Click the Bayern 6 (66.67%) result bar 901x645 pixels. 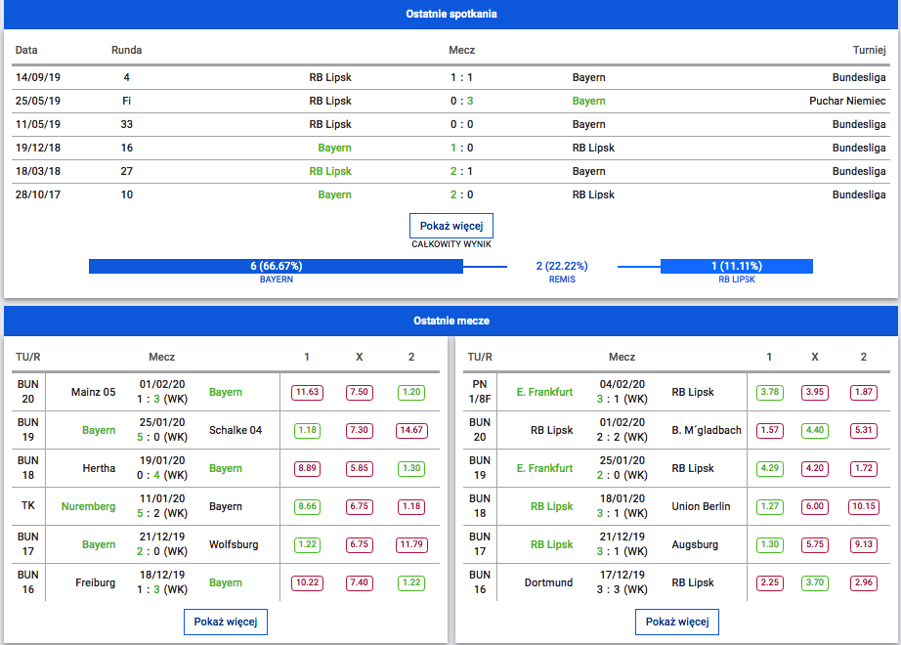tap(276, 266)
